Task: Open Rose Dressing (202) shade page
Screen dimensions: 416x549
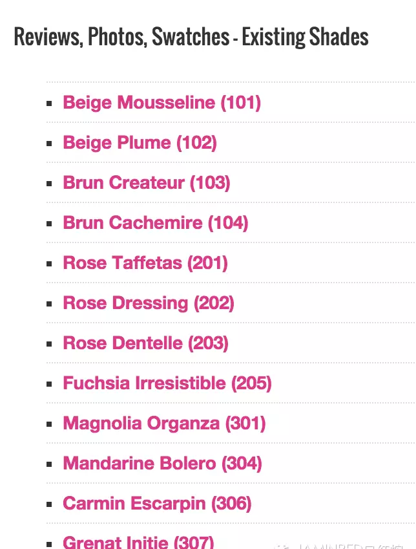Action: [149, 303]
